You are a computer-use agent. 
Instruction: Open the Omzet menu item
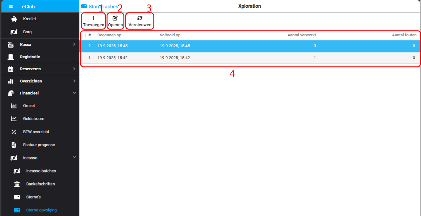pyautogui.click(x=29, y=106)
